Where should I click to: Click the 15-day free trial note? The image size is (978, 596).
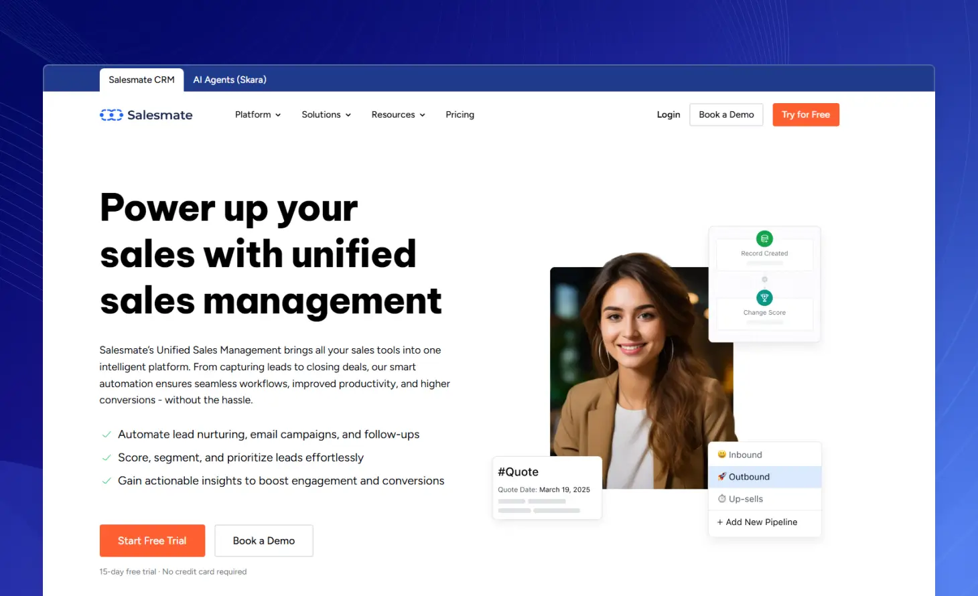(x=173, y=572)
